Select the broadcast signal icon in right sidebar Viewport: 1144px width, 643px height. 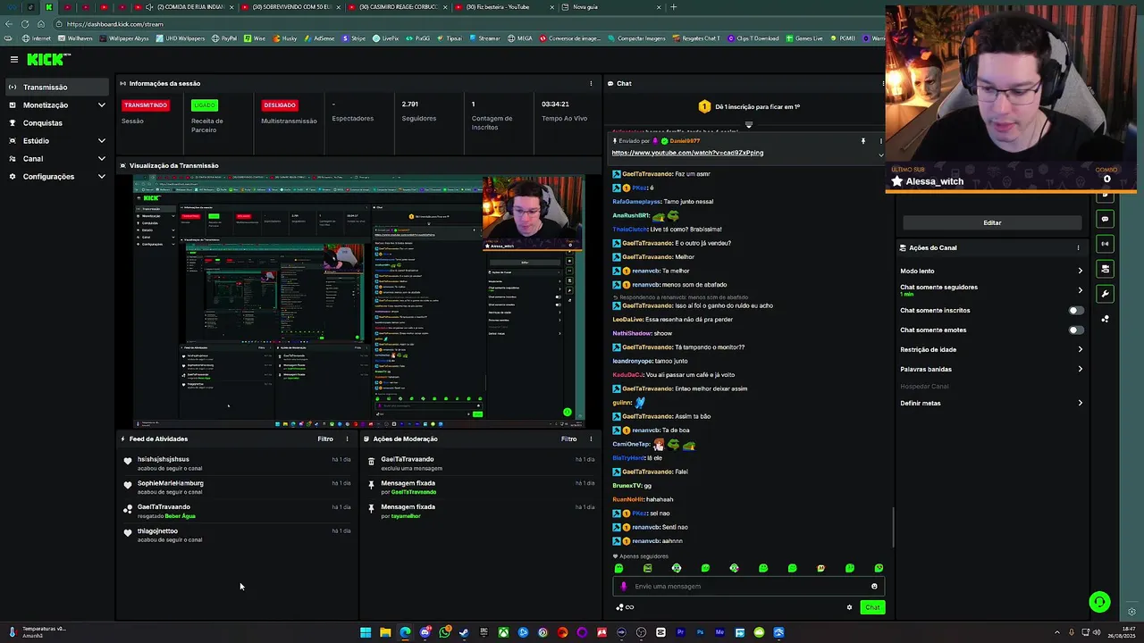(x=1106, y=244)
